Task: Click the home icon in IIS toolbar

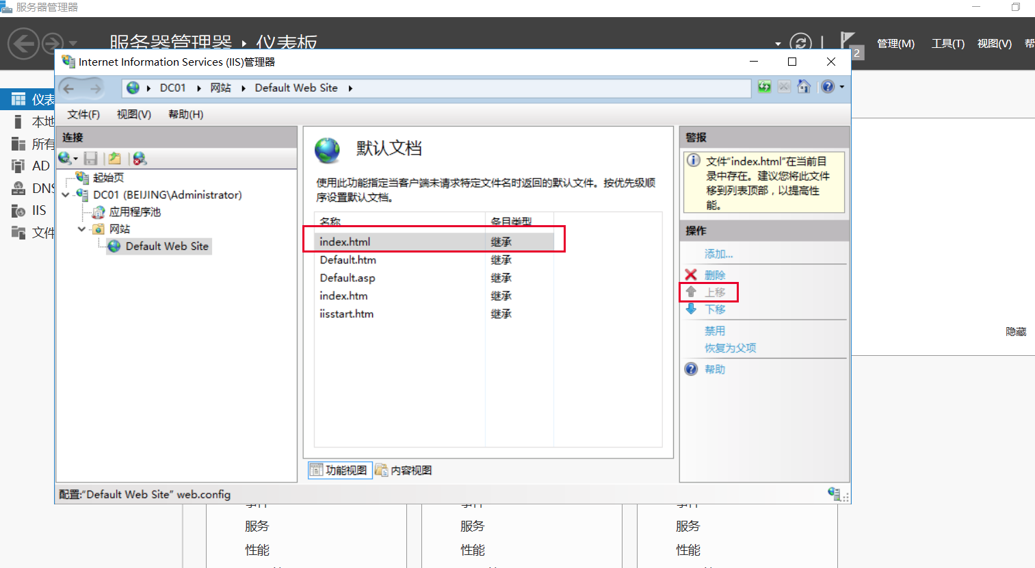Action: click(804, 87)
